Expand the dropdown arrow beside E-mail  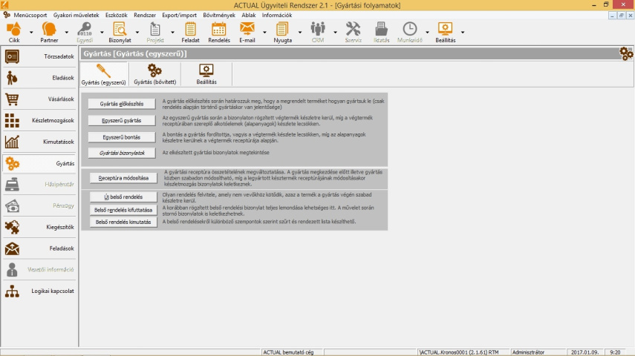tap(264, 33)
